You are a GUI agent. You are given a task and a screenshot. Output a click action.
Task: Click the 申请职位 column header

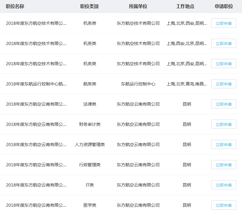pyautogui.click(x=224, y=7)
